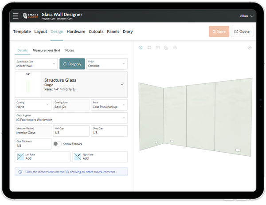The height and width of the screenshot is (205, 266).
Task: Open the Allan user menu
Action: (246, 16)
